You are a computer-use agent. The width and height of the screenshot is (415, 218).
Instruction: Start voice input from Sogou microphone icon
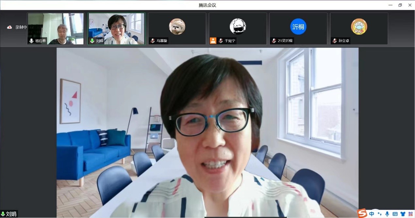pyautogui.click(x=387, y=214)
